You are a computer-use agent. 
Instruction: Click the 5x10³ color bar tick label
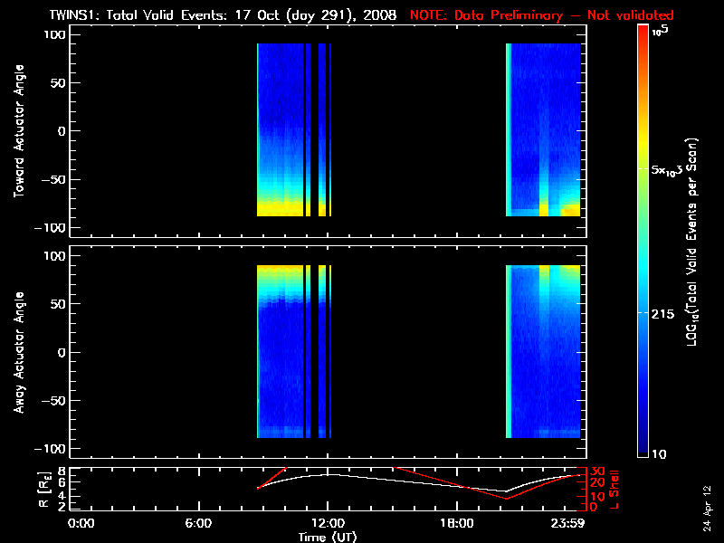pos(671,170)
